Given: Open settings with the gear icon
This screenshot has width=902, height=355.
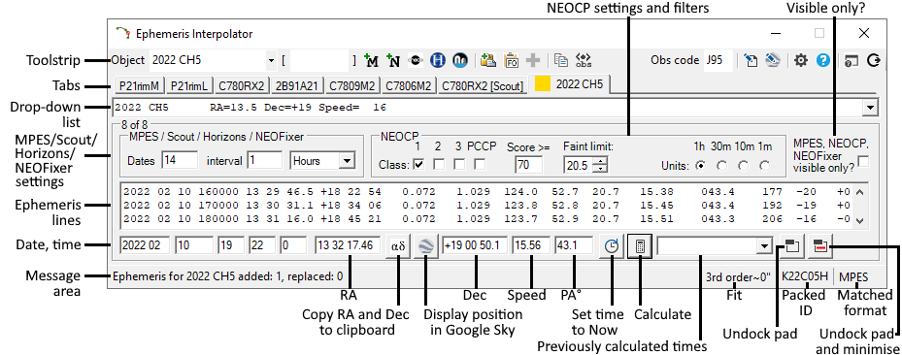Looking at the screenshot, I should click(x=800, y=60).
